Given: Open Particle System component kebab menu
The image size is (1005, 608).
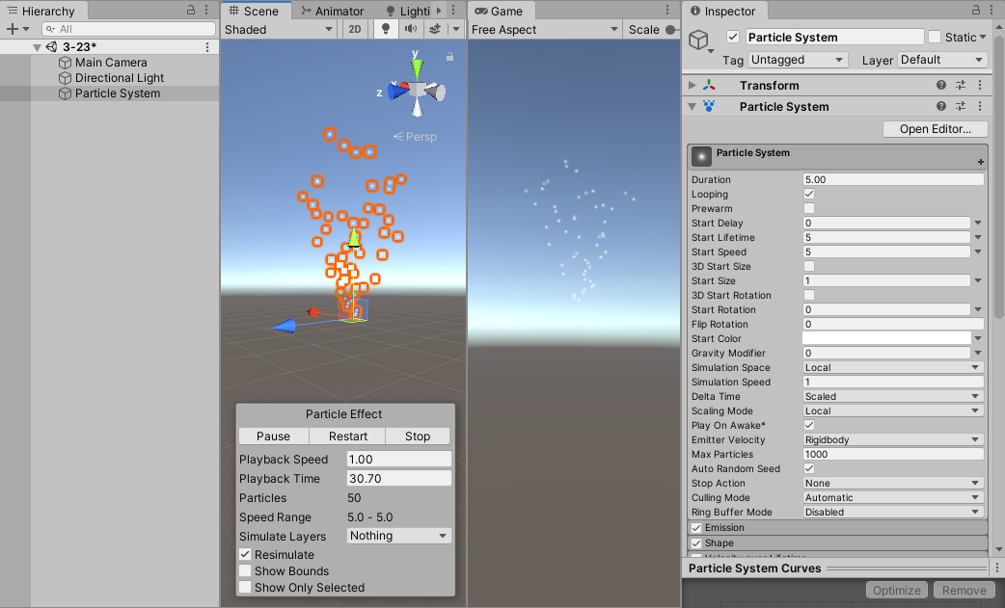Looking at the screenshot, I should point(980,106).
